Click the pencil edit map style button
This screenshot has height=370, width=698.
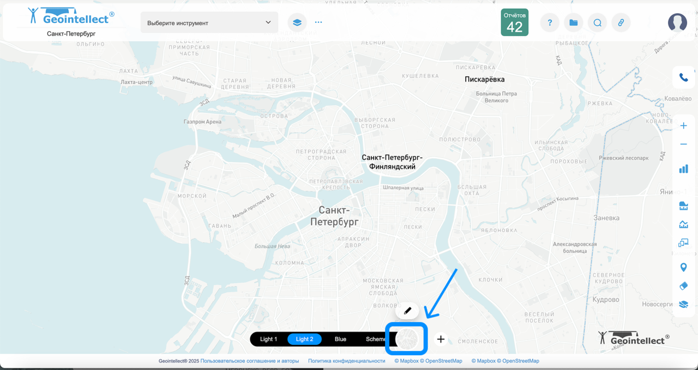407,311
